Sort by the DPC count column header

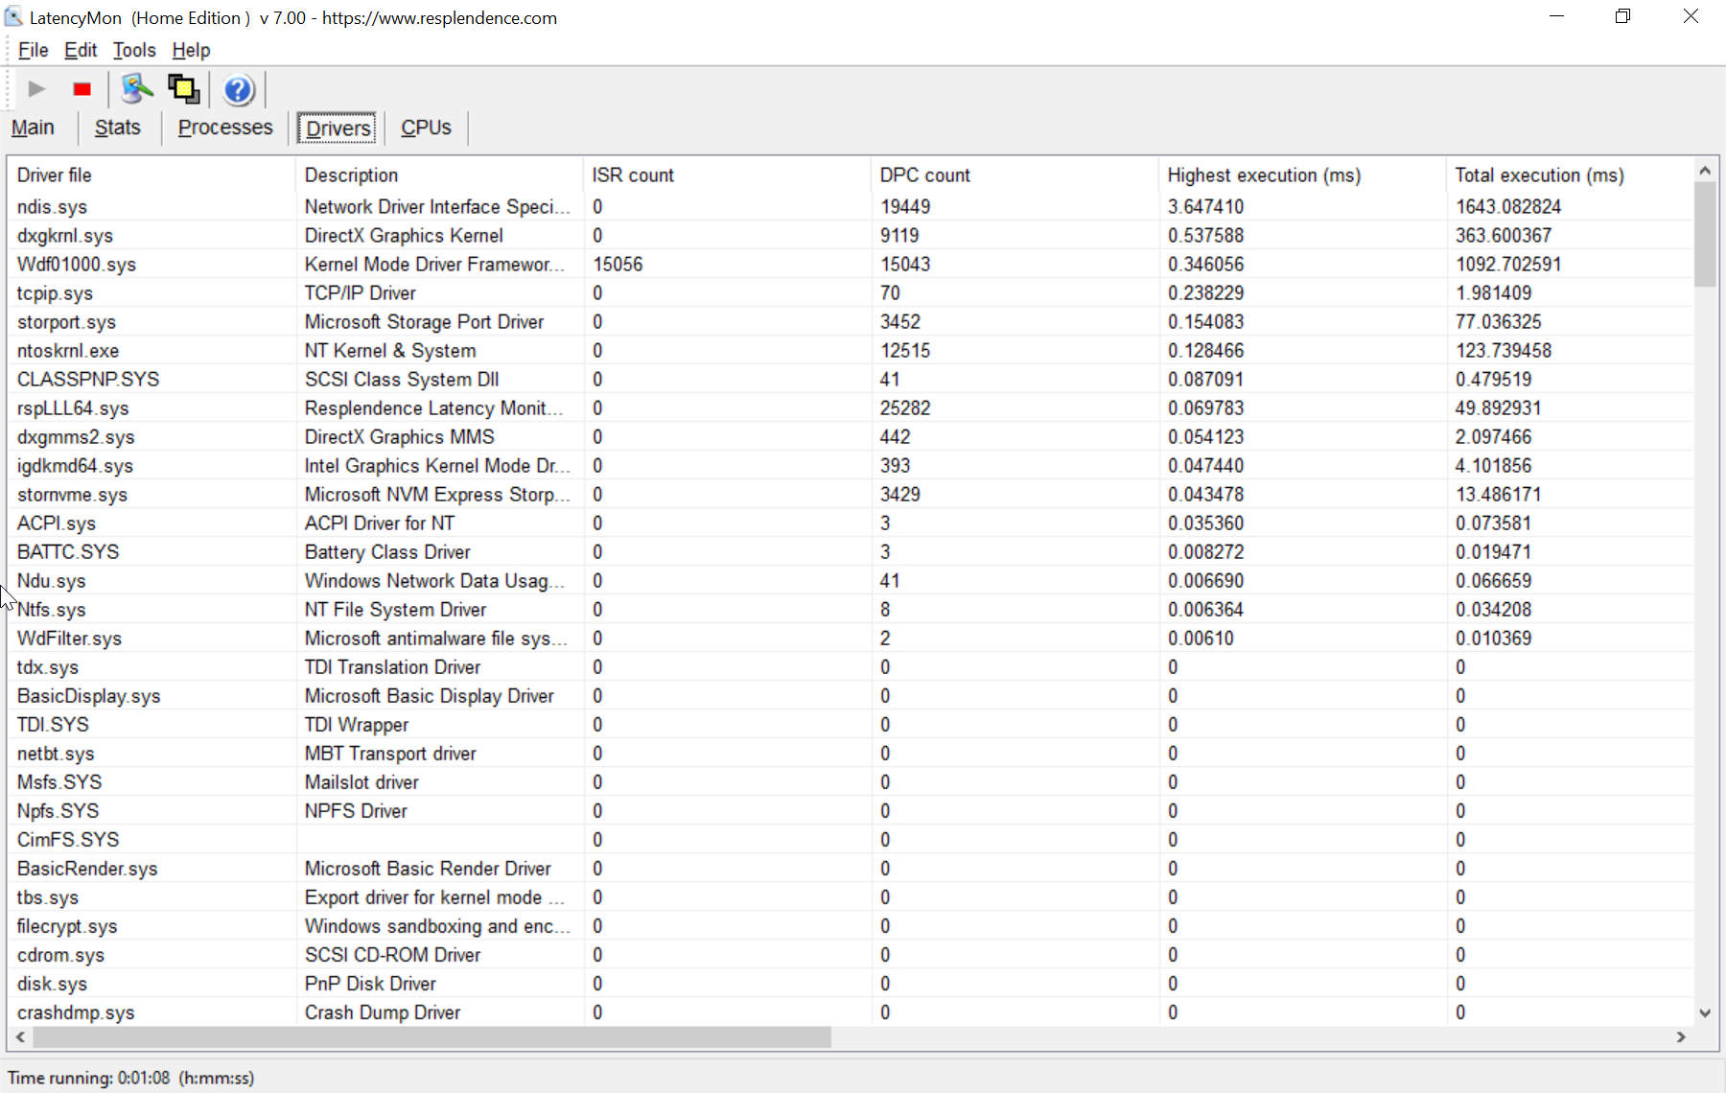click(x=1015, y=175)
